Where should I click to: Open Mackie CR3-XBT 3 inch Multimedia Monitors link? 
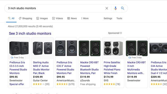coord(136,68)
